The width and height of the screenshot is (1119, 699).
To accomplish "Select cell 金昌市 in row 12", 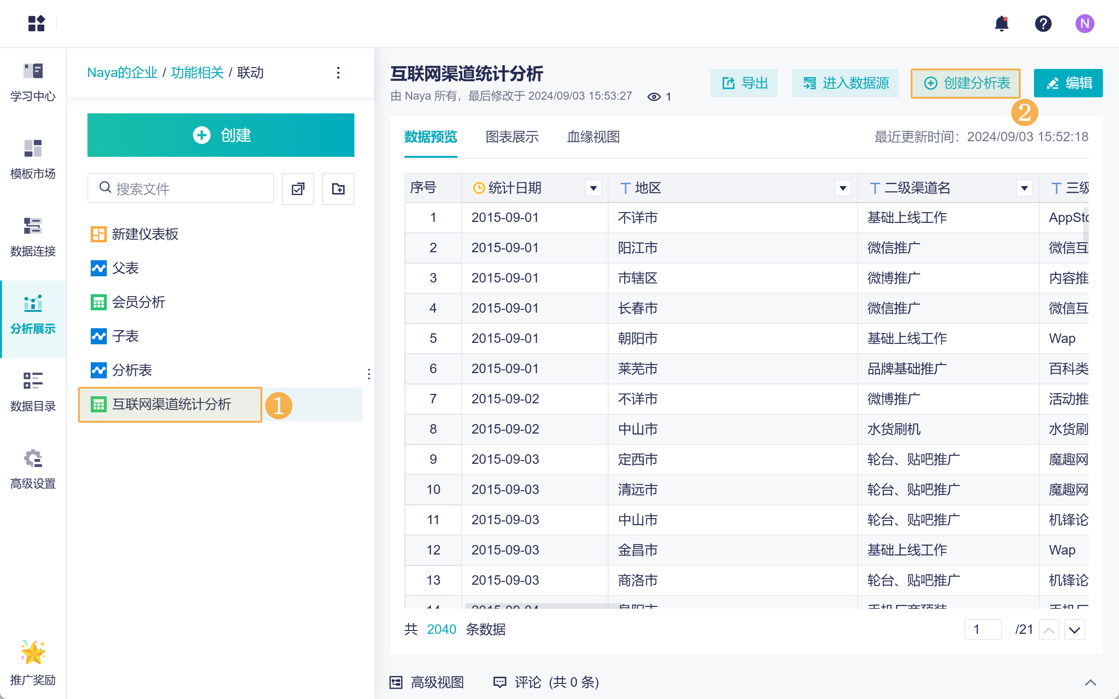I will point(732,550).
